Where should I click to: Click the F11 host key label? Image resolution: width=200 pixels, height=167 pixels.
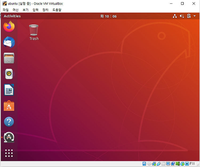(192, 164)
